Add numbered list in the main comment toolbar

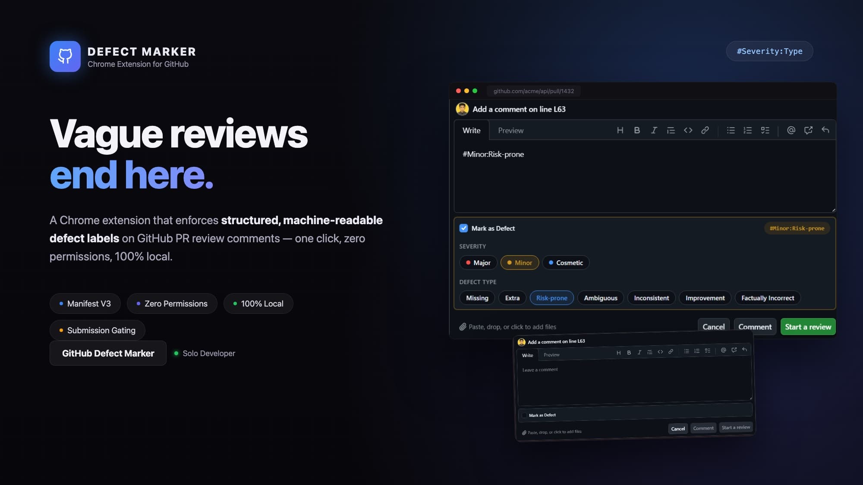(748, 130)
